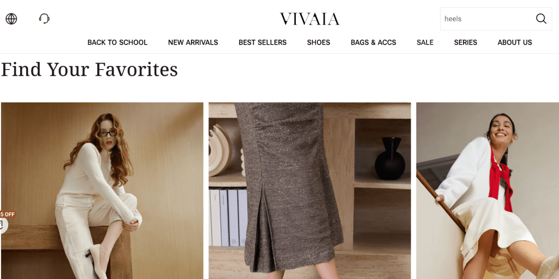Open the BACK TO SCHOOL menu
Screen dimensions: 559x279
[117, 43]
